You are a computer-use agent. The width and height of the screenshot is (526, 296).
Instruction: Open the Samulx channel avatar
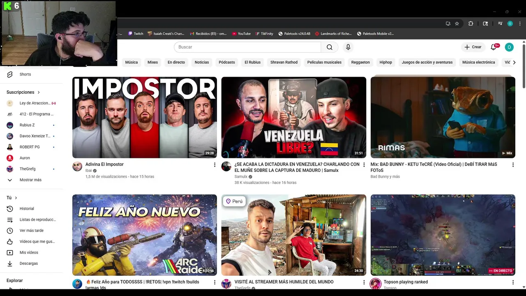click(226, 166)
